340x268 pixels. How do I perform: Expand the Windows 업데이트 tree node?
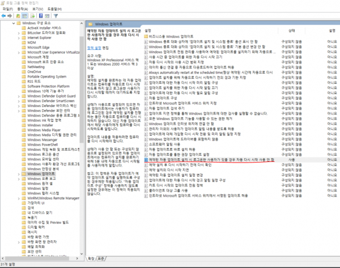tap(19, 174)
